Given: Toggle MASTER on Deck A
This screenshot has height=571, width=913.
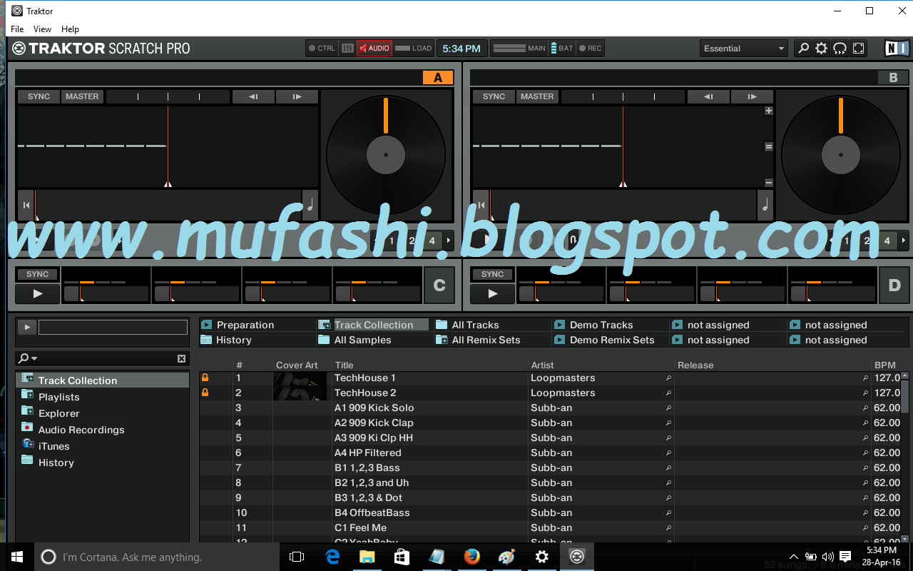Looking at the screenshot, I should point(82,96).
